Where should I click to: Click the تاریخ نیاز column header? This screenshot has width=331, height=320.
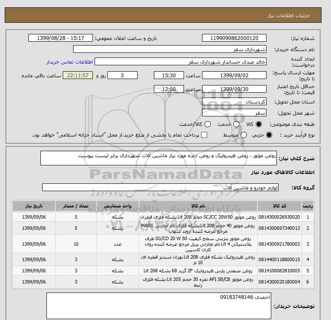(x=34, y=206)
